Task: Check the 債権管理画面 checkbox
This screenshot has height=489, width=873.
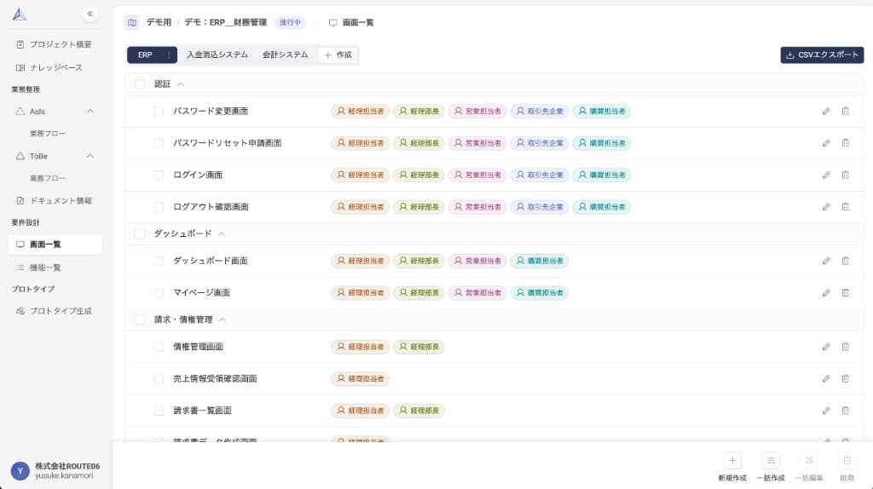Action: click(x=159, y=347)
